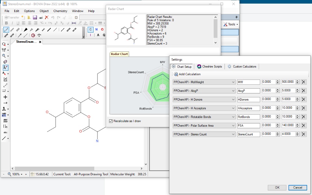The image size is (312, 195).
Task: Open the Object menu
Action: coord(44,11)
